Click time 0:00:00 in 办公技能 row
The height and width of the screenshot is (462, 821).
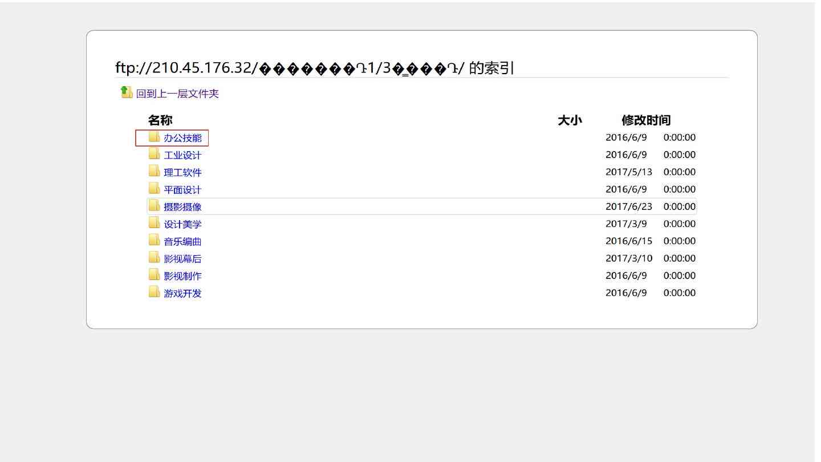[680, 137]
